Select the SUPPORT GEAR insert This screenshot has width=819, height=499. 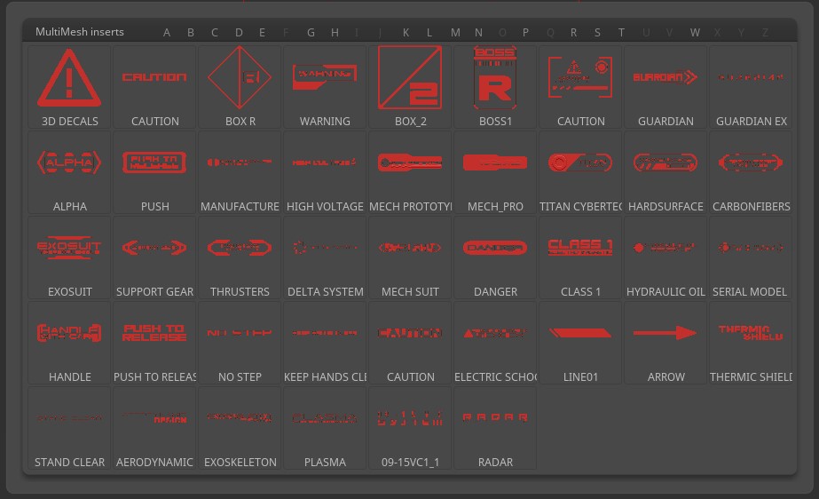(154, 257)
